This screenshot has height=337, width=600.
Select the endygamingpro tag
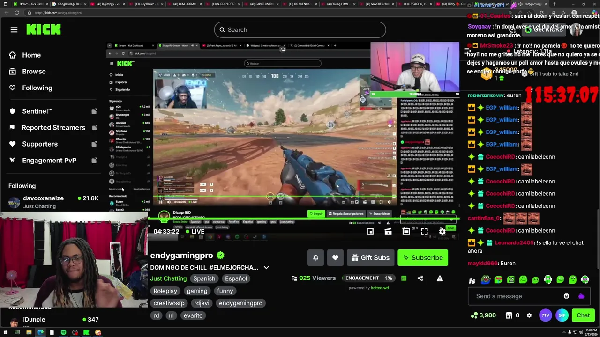tap(241, 303)
